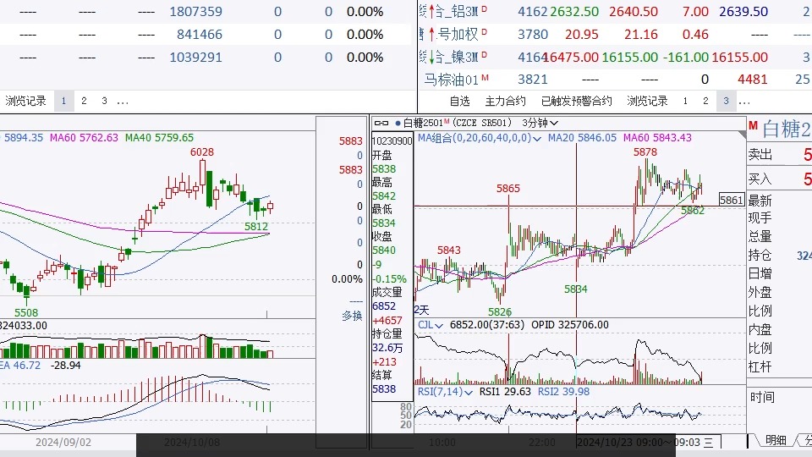The height and width of the screenshot is (457, 812).
Task: Click the 5861 price marker on chart axis
Action: [x=731, y=201]
